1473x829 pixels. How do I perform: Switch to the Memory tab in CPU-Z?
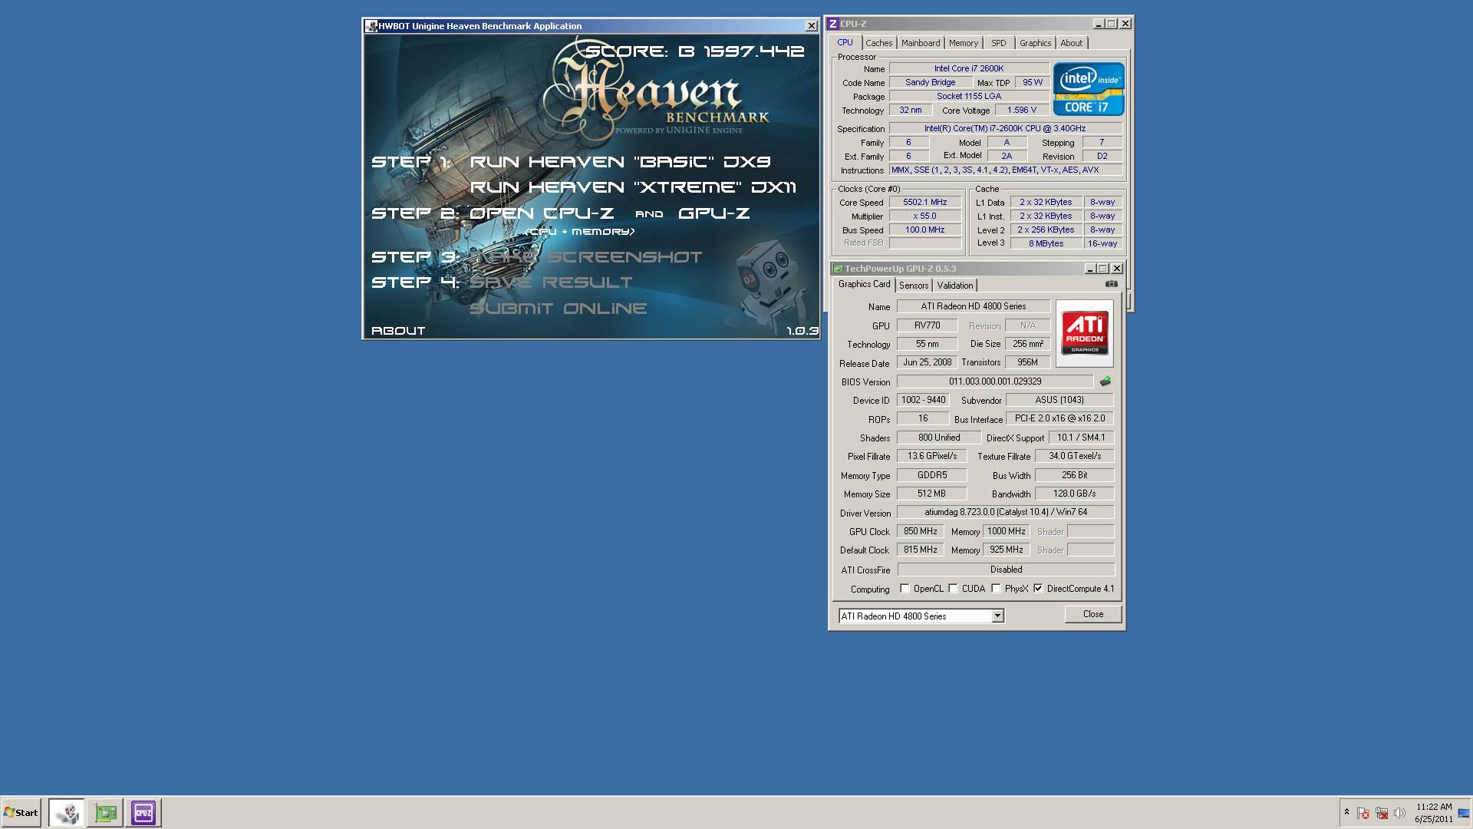tap(963, 43)
